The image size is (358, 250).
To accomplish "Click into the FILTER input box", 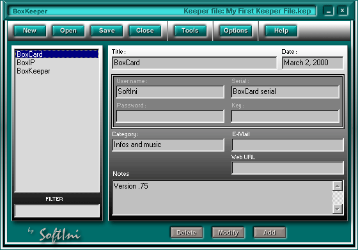I will click(57, 211).
